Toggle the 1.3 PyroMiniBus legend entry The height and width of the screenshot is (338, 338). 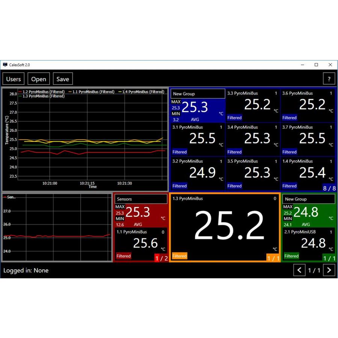[x=41, y=96]
